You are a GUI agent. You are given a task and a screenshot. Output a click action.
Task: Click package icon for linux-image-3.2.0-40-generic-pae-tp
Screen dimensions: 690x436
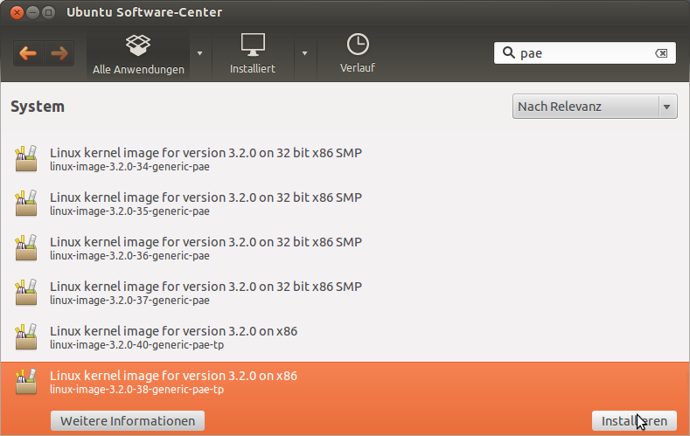pos(26,336)
